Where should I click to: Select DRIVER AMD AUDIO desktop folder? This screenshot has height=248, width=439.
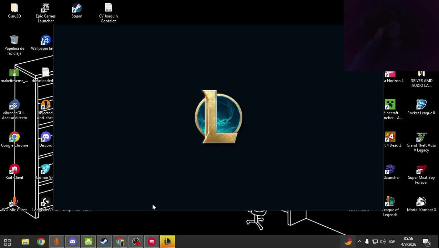coord(421,79)
